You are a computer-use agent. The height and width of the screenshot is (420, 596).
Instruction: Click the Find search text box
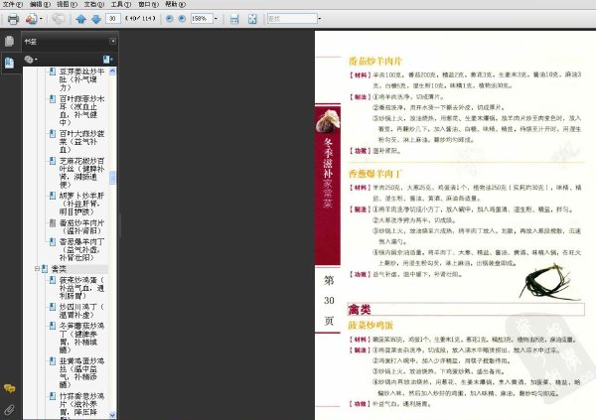point(292,18)
